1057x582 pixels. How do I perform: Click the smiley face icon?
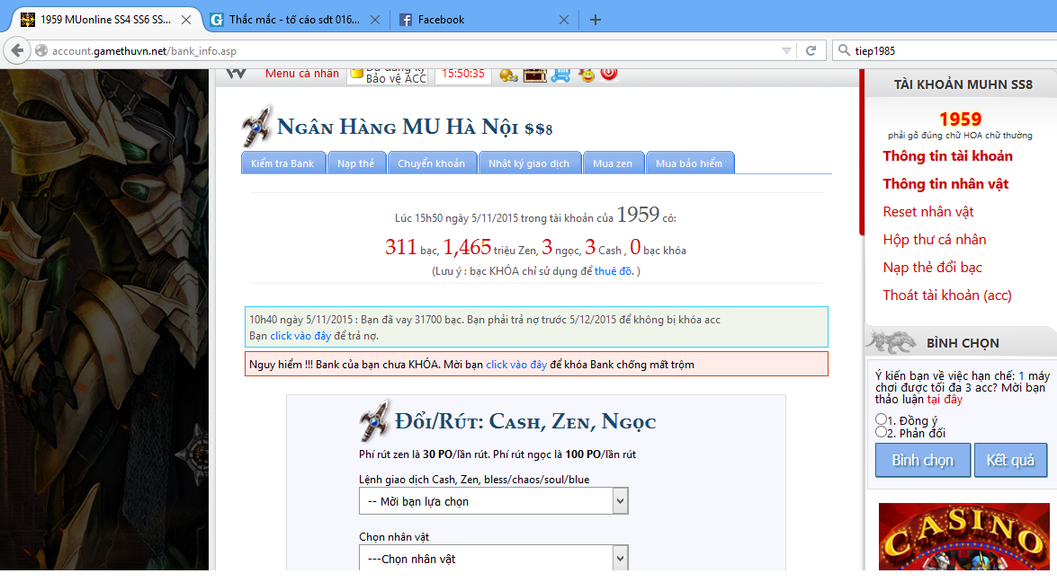pos(587,75)
